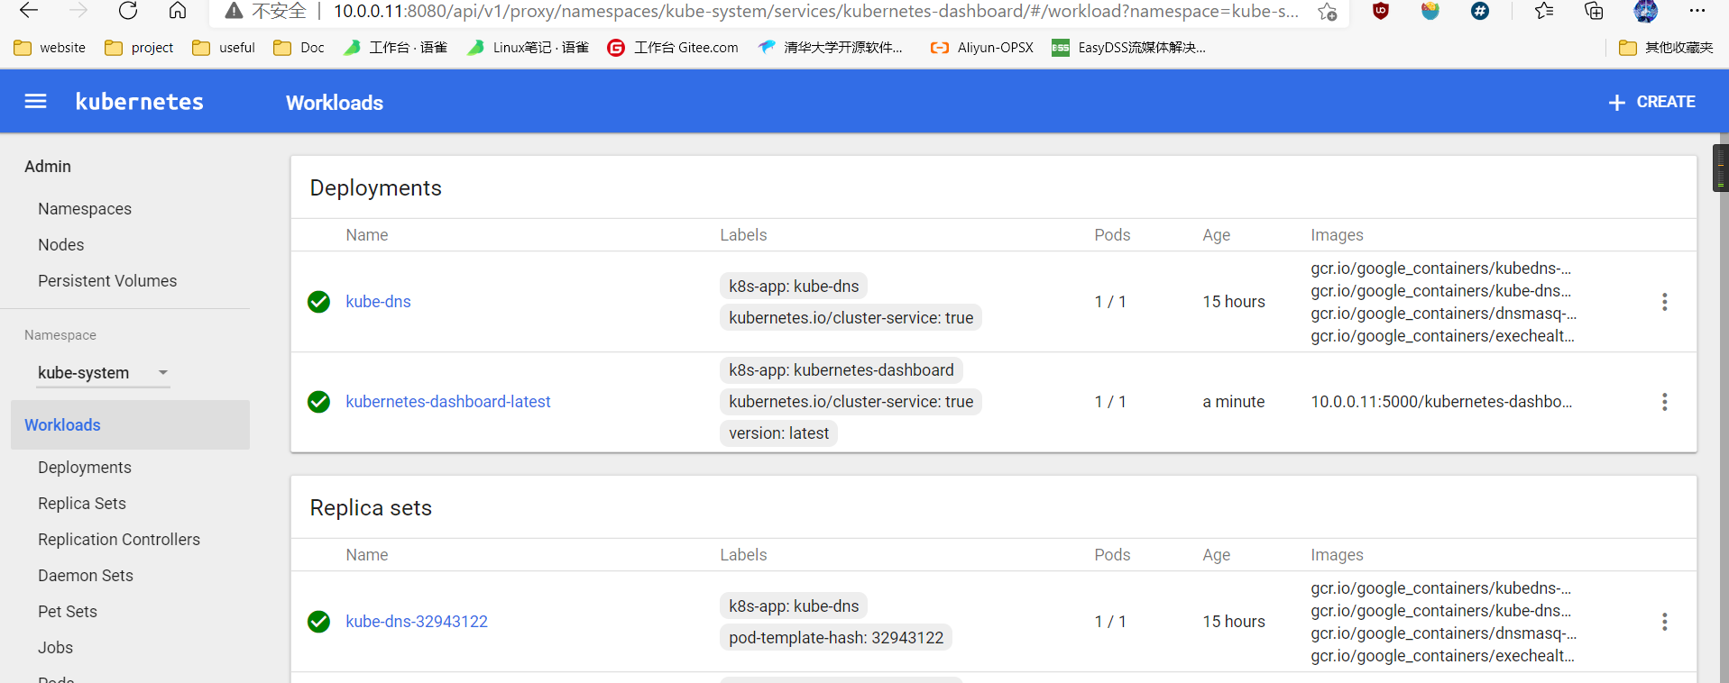Open actions menu for kubernetes-dashboard-latest
Viewport: 1729px width, 683px height.
(x=1665, y=402)
